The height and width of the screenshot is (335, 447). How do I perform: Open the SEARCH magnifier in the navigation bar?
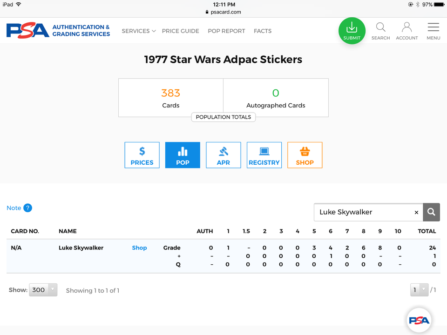tap(380, 27)
